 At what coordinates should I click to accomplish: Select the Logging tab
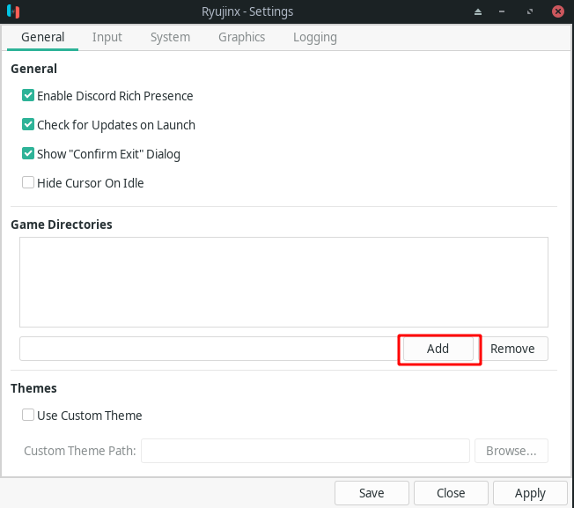tap(315, 37)
